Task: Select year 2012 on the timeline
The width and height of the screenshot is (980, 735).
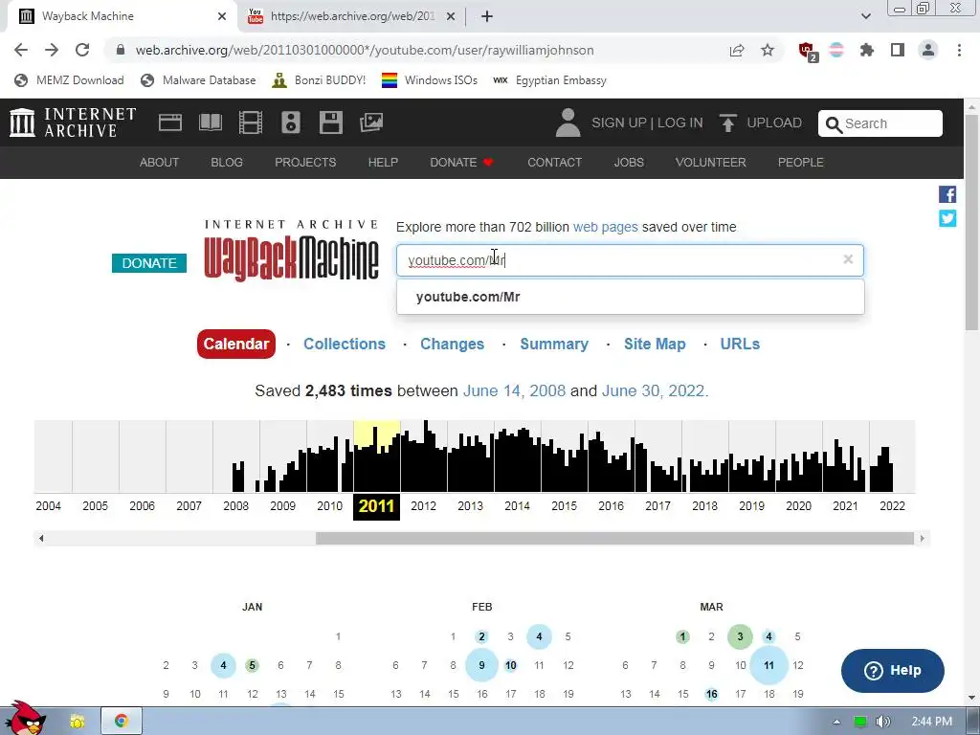Action: pyautogui.click(x=424, y=505)
